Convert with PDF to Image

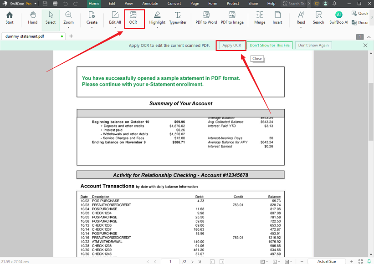(232, 18)
